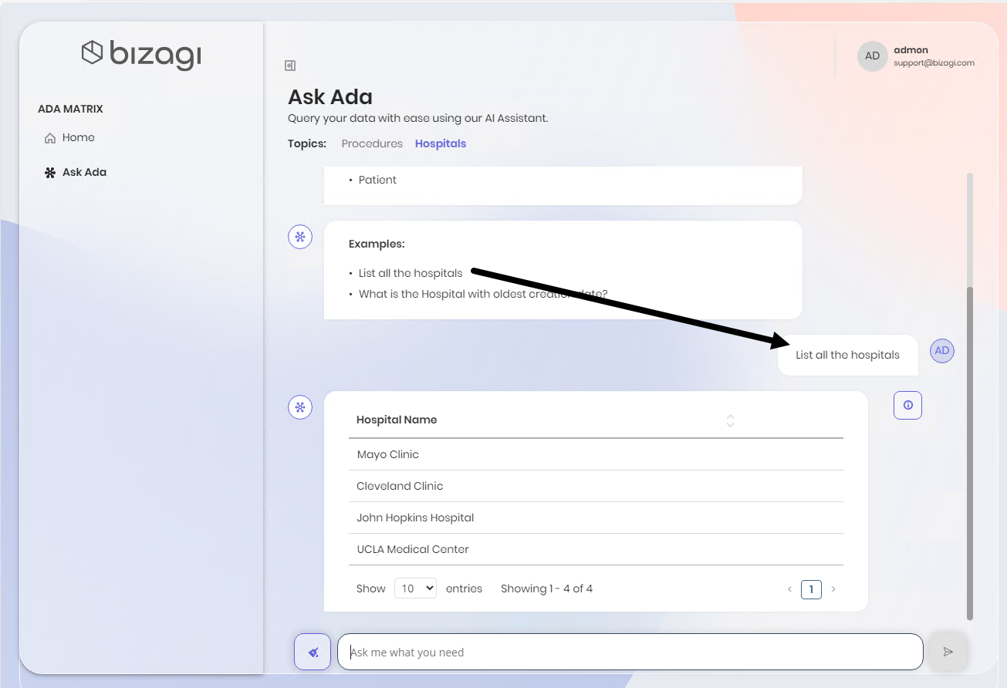Click the Home house icon
The height and width of the screenshot is (688, 1007).
tap(50, 138)
